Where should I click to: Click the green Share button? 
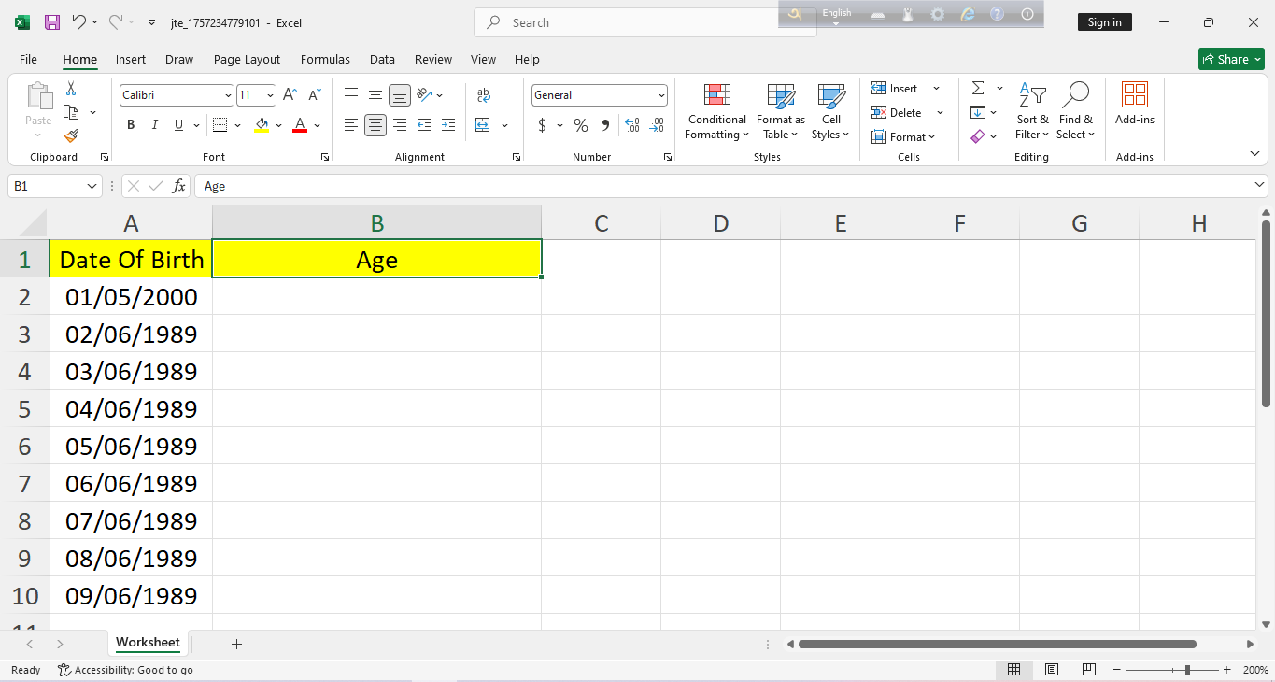click(1231, 59)
